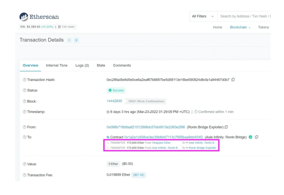Click the Status help icon
The width and height of the screenshot is (284, 195).
click(24, 90)
